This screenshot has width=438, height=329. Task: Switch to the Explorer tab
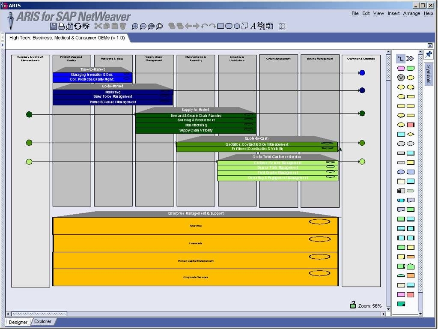click(43, 321)
